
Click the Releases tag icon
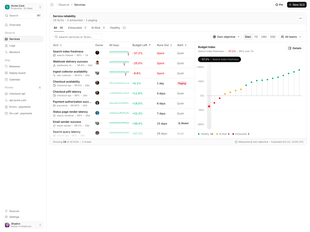(6, 67)
